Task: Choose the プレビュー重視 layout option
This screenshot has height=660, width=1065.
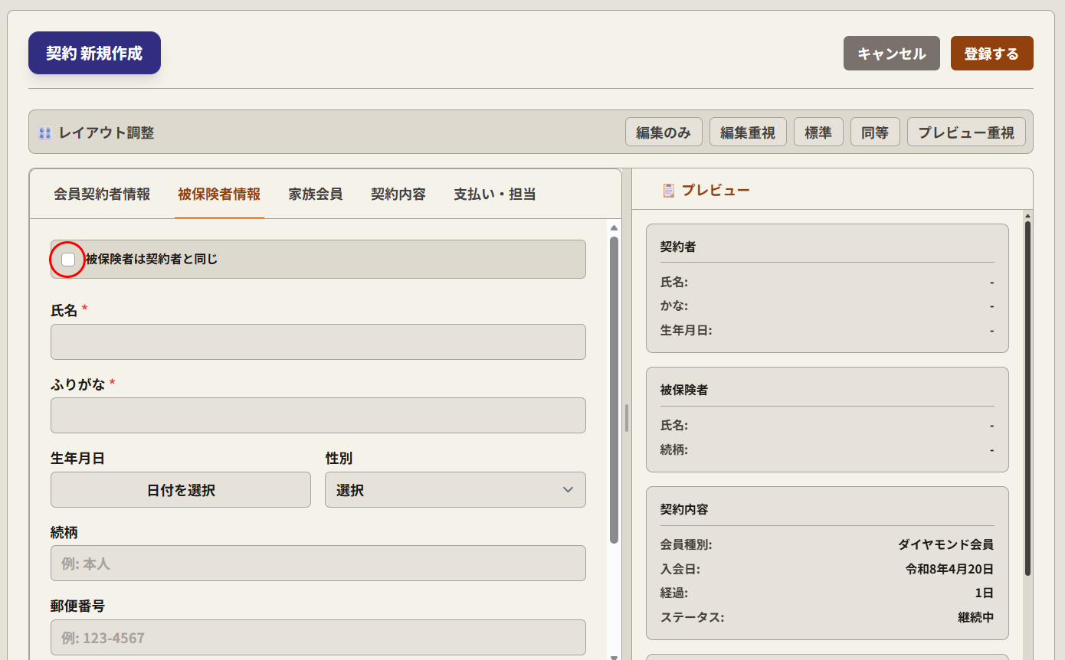Action: pos(965,132)
